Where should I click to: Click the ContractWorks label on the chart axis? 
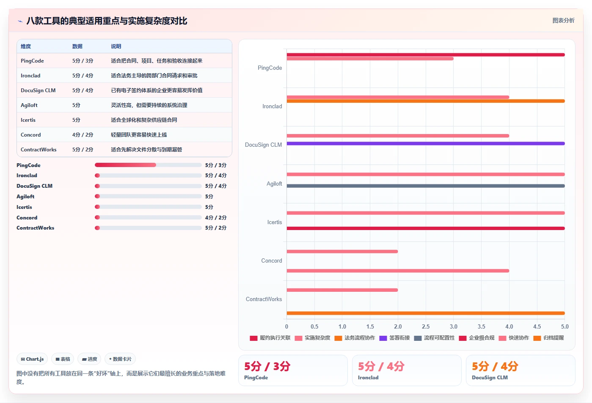264,299
